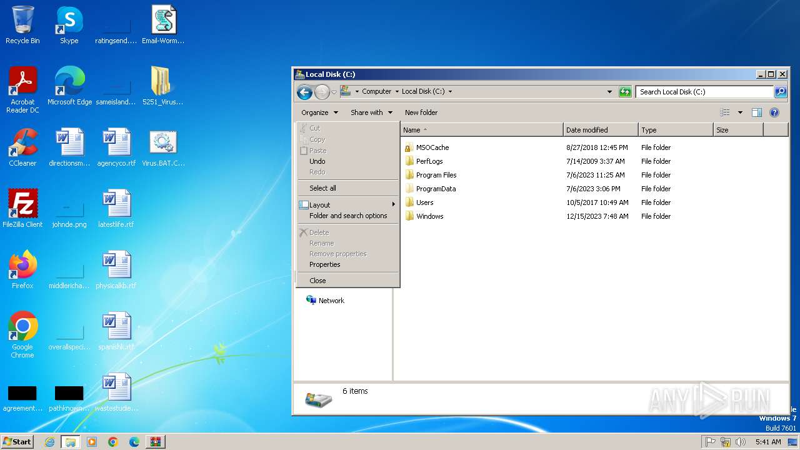Image resolution: width=800 pixels, height=450 pixels.
Task: Select the Windows folder
Action: click(429, 216)
